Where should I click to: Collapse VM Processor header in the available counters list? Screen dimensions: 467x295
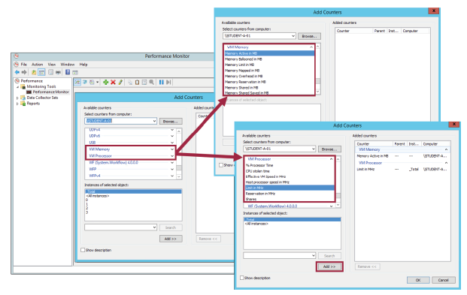(x=331, y=159)
